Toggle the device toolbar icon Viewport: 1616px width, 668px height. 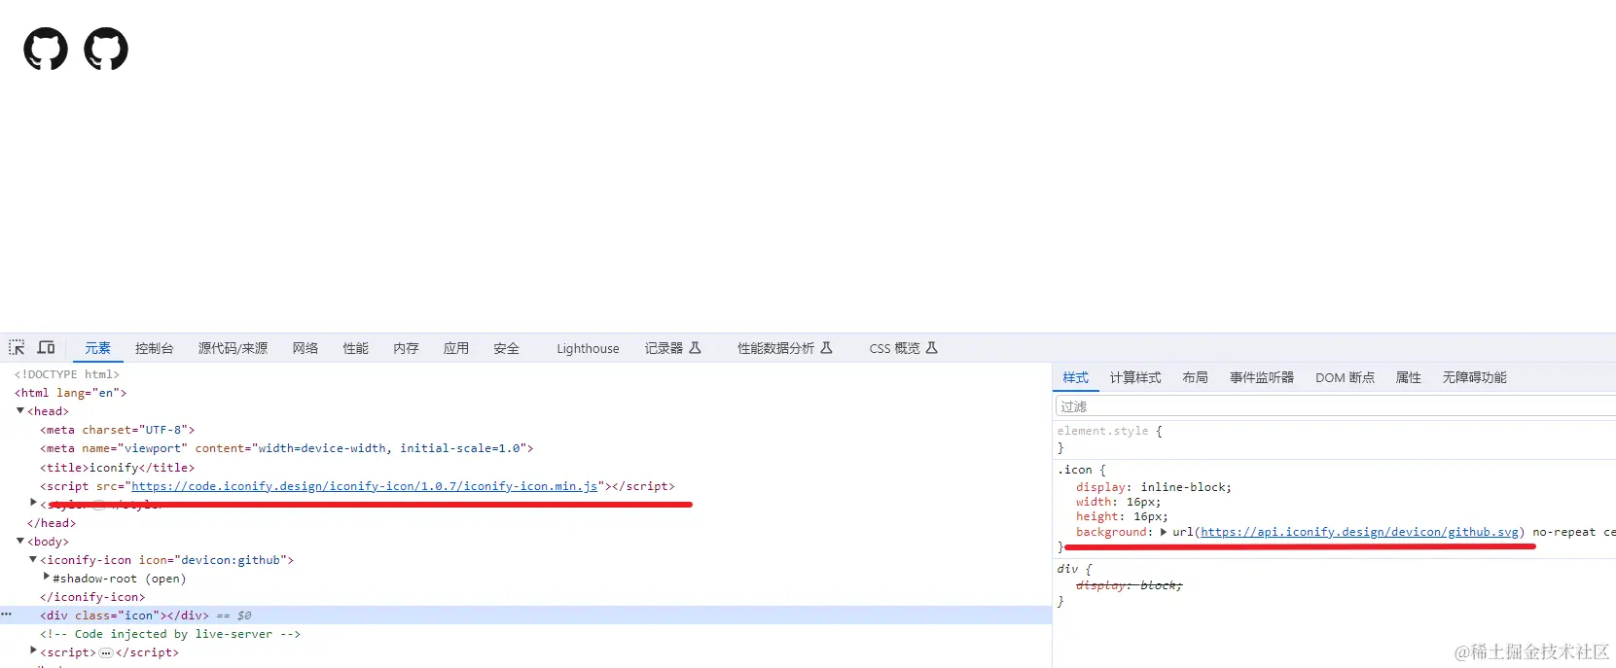tap(46, 347)
